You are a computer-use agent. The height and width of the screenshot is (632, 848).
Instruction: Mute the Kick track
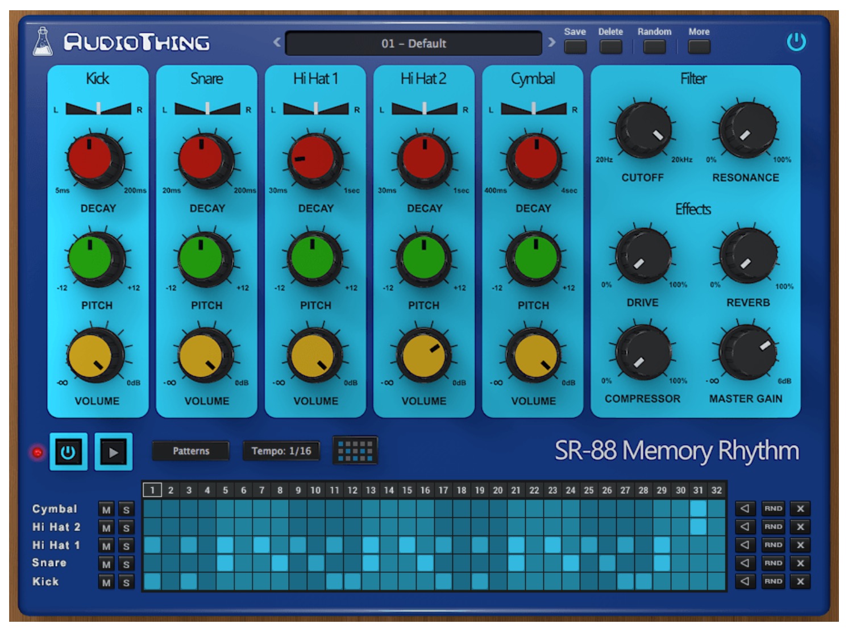106,583
